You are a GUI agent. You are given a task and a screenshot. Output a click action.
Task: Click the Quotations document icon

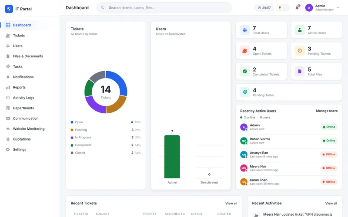8,139
